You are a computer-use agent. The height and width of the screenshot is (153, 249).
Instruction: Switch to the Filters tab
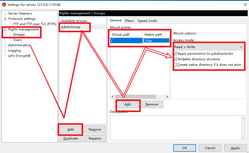(x=129, y=21)
